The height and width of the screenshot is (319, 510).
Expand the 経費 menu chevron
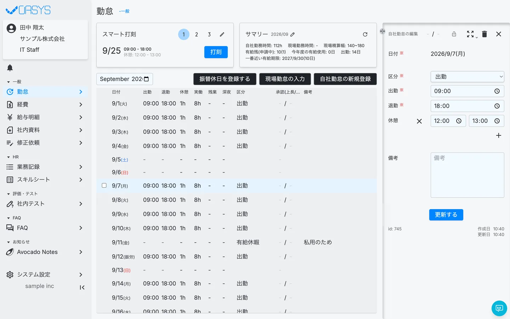[81, 105]
